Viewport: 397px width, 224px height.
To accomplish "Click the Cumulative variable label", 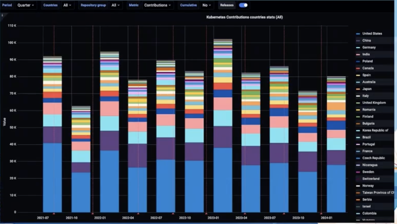I will (x=188, y=5).
